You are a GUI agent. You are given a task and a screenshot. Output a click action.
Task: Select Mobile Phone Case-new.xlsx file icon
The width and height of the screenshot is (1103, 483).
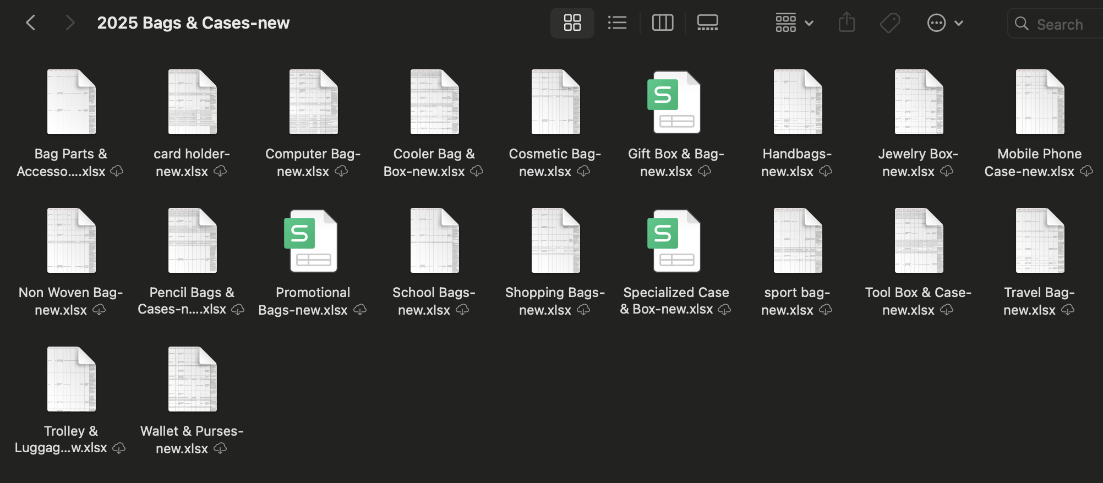tap(1040, 102)
